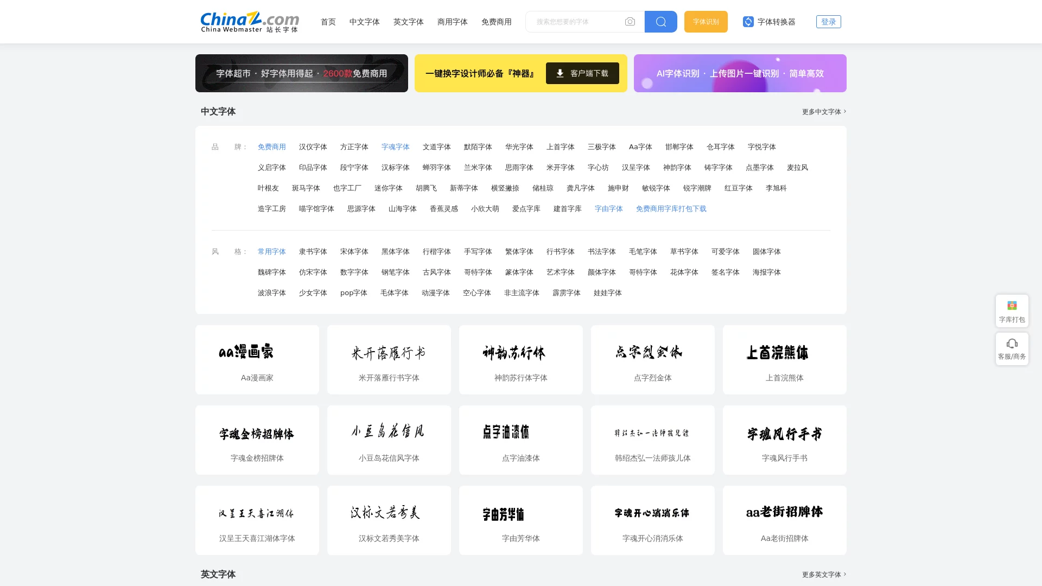Viewport: 1042px width, 586px height.
Task: Click the camera icon inside the search bar
Action: (x=630, y=22)
